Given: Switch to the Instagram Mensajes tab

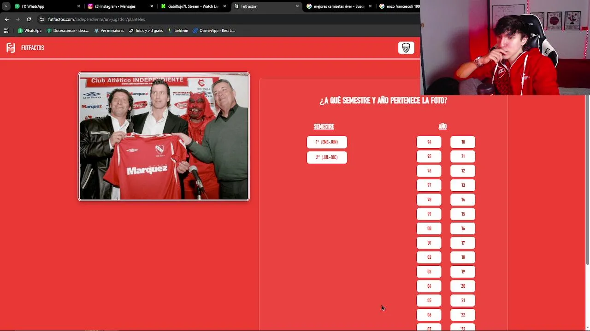Looking at the screenshot, I should coord(119,6).
